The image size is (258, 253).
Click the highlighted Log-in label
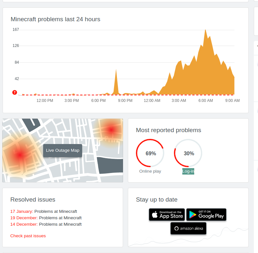(x=188, y=171)
